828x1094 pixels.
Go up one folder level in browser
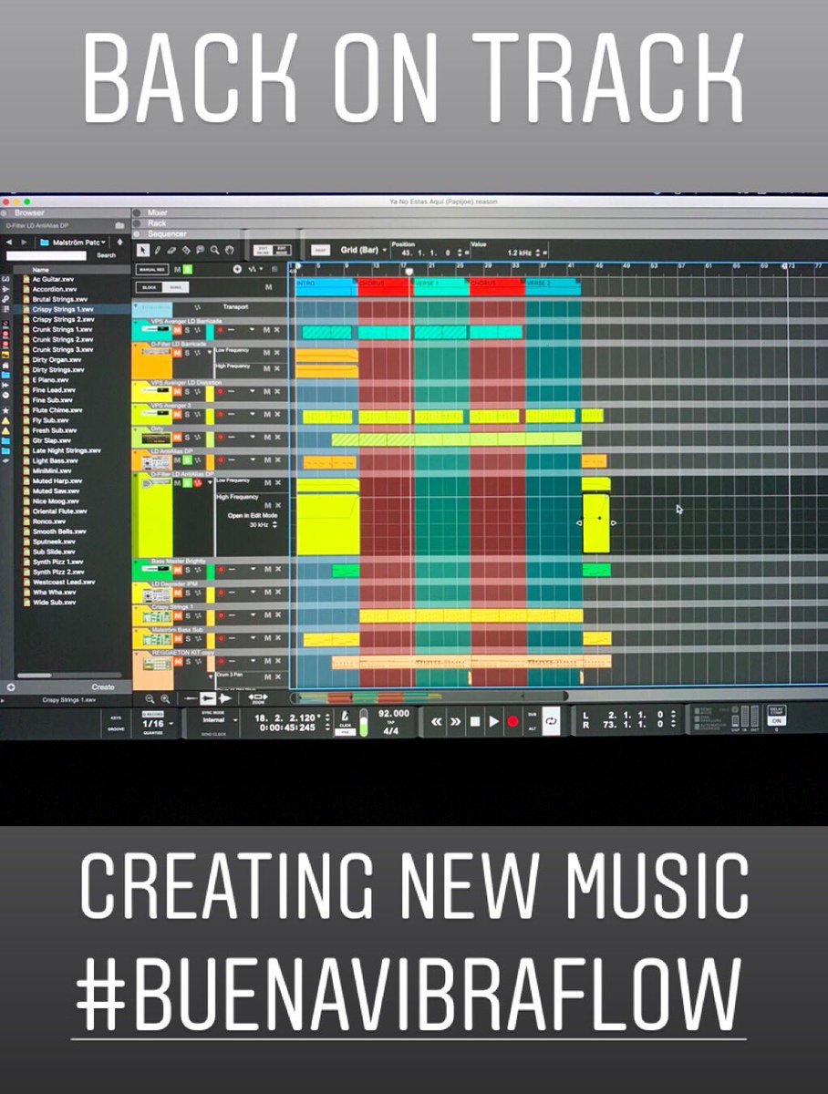119,242
